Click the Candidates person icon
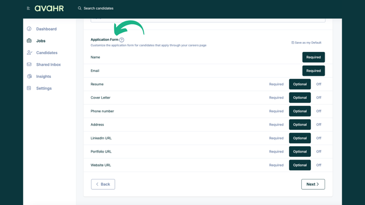This screenshot has width=365, height=205. (29, 52)
